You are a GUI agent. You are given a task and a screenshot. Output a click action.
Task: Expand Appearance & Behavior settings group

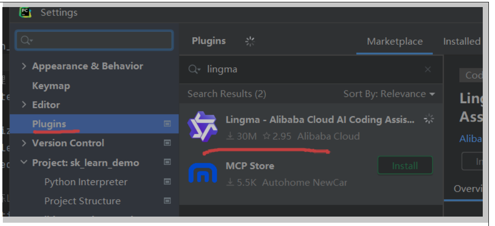coord(24,66)
